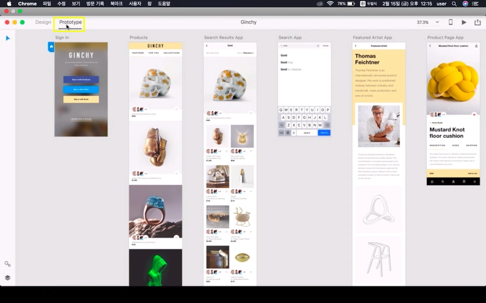Click Cancel in Search App header
This screenshot has height=303, width=486.
[325, 46]
